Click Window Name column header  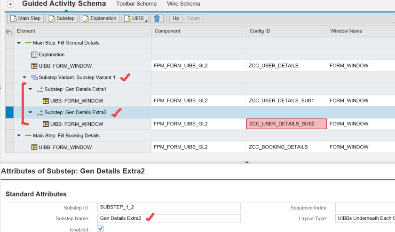(x=361, y=31)
